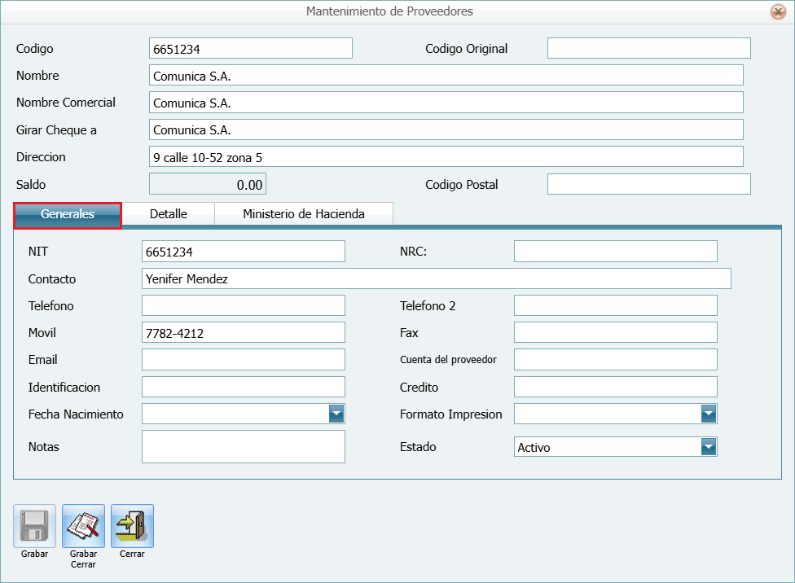The height and width of the screenshot is (583, 795).
Task: Open the Ministerio de Hacienda tab
Action: (x=303, y=214)
